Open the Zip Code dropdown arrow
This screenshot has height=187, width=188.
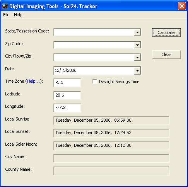[137, 45]
